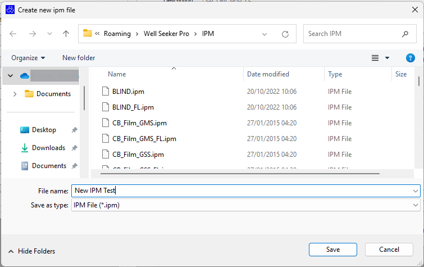Image resolution: width=424 pixels, height=267 pixels.
Task: Collapse the pane with Hide Folders
Action: [x=32, y=251]
